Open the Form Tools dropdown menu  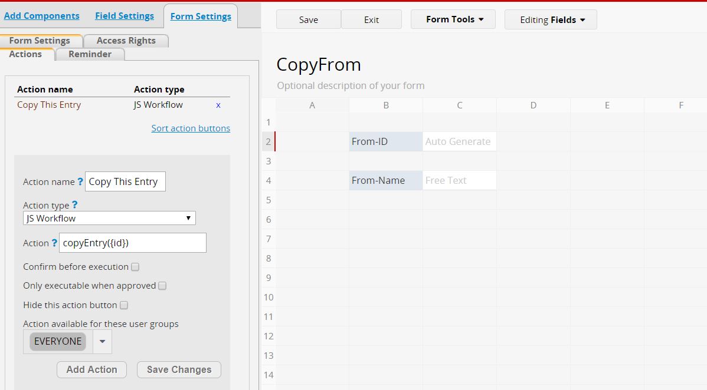(x=454, y=19)
